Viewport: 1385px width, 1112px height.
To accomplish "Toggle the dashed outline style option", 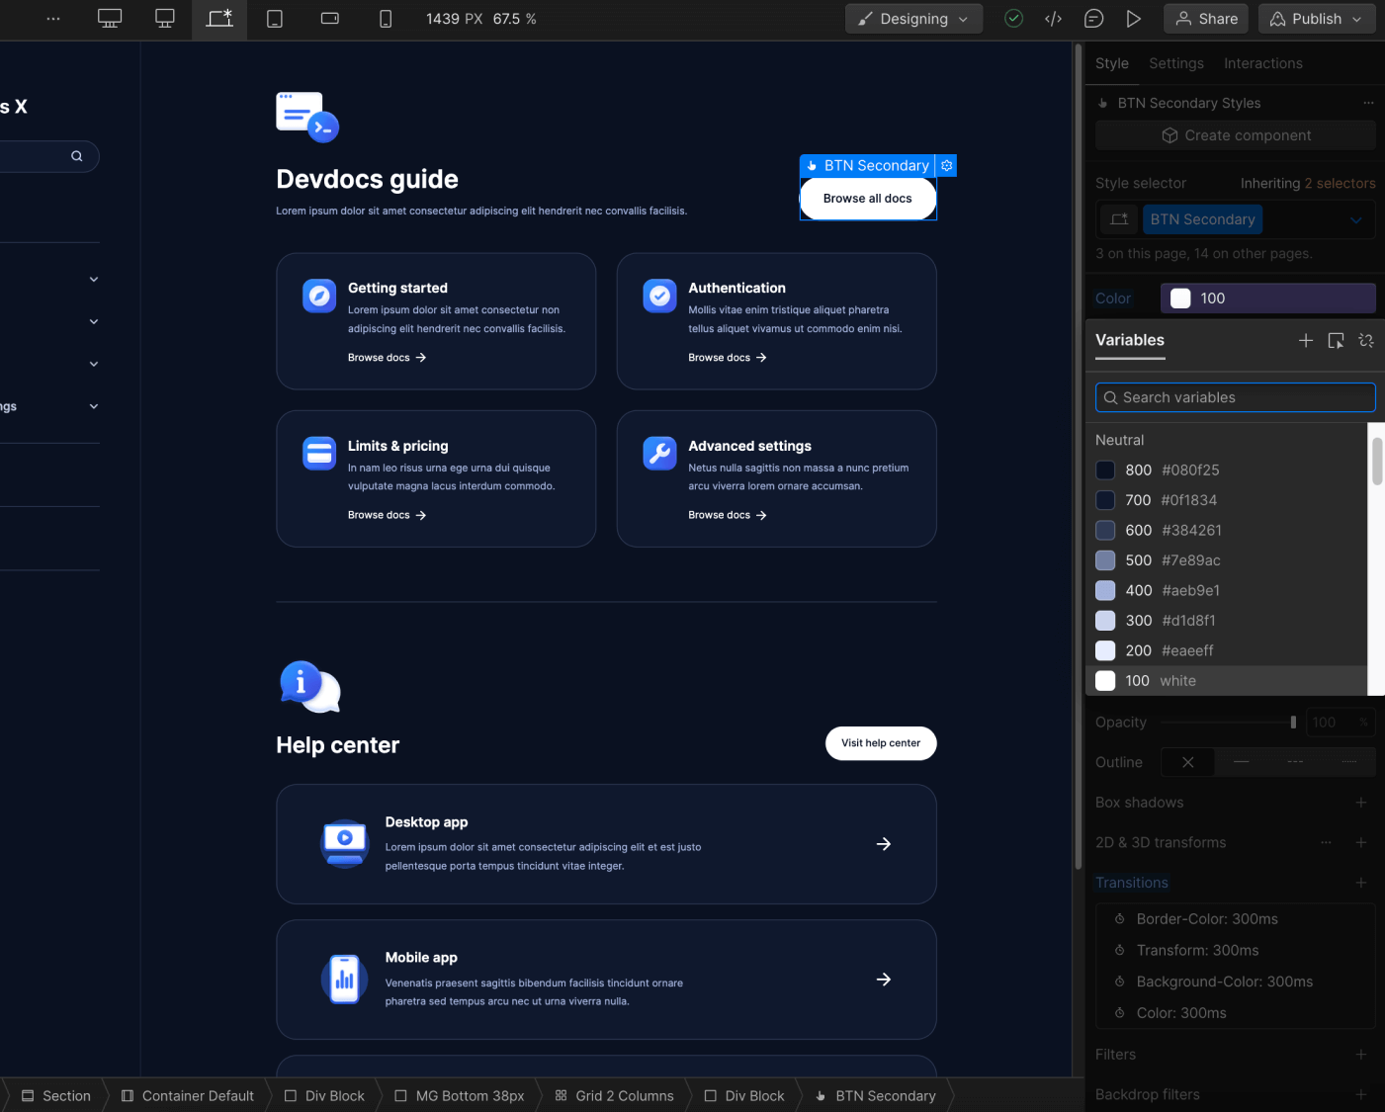I will point(1295,762).
